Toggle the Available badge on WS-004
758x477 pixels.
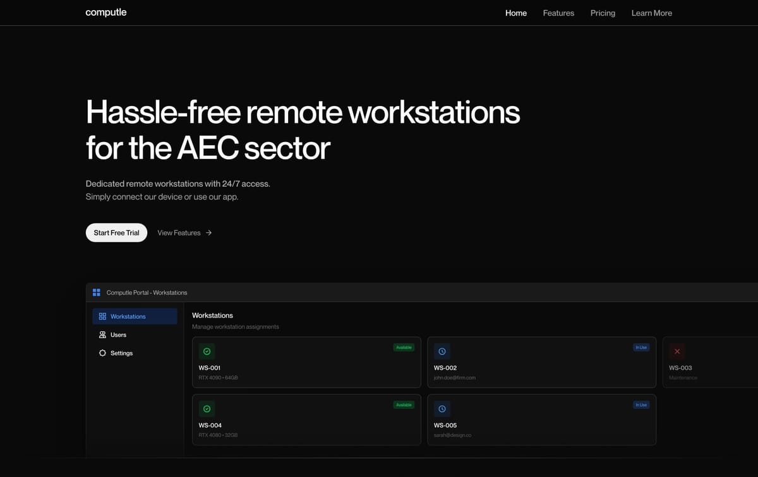click(x=404, y=404)
